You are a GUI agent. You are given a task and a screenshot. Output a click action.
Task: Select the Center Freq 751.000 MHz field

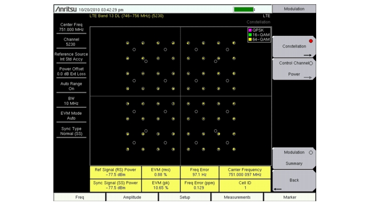[72, 27]
